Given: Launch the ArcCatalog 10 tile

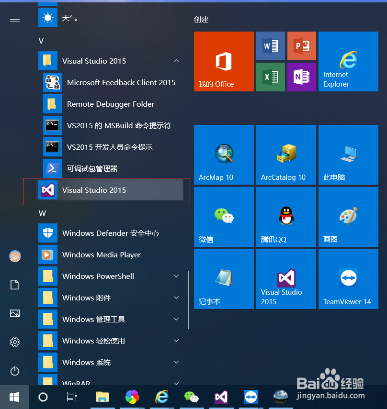Looking at the screenshot, I should click(x=286, y=155).
